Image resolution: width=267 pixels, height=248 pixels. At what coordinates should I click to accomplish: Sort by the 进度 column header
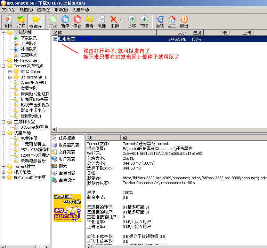(x=196, y=32)
